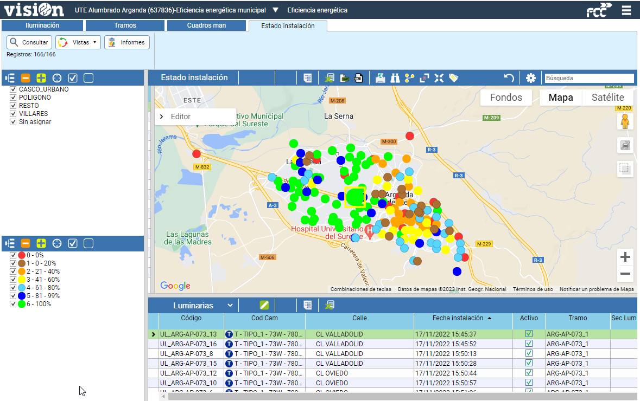The width and height of the screenshot is (640, 401).
Task: Click the binoculars search icon in map toolbar
Action: coord(395,78)
